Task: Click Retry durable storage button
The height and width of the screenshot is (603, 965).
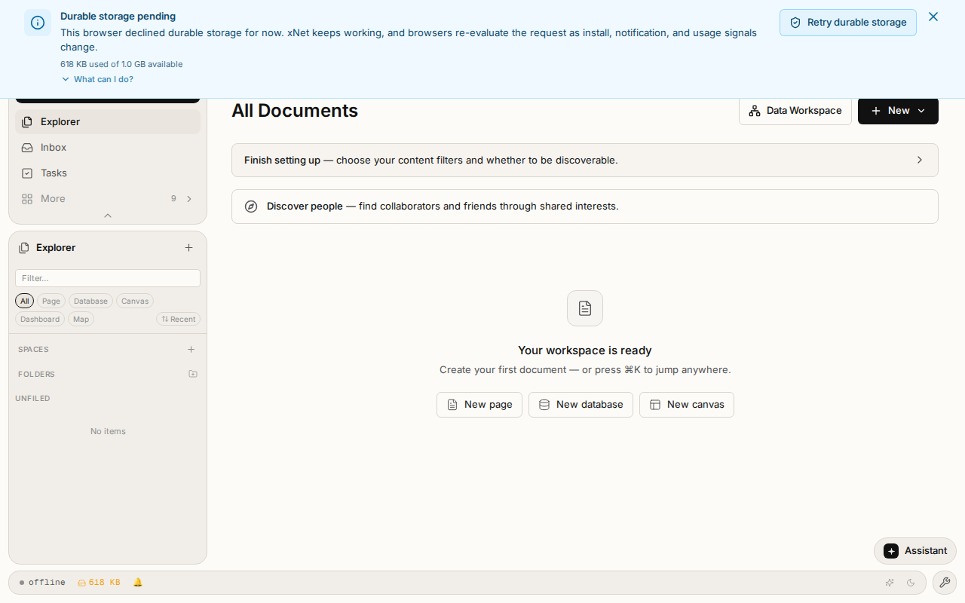Action: tap(848, 23)
